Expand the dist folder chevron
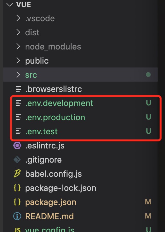The image size is (165, 232). pyautogui.click(x=18, y=32)
